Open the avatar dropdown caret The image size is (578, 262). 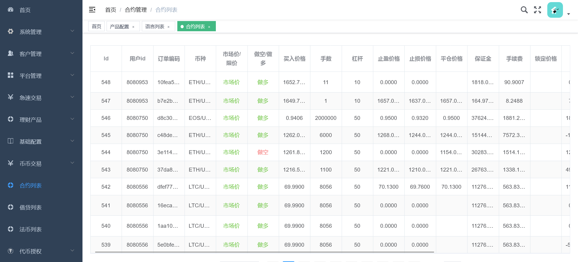568,14
